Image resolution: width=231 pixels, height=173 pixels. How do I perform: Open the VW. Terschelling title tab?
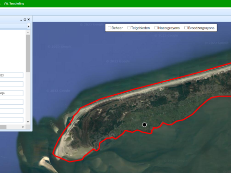click(13, 3)
